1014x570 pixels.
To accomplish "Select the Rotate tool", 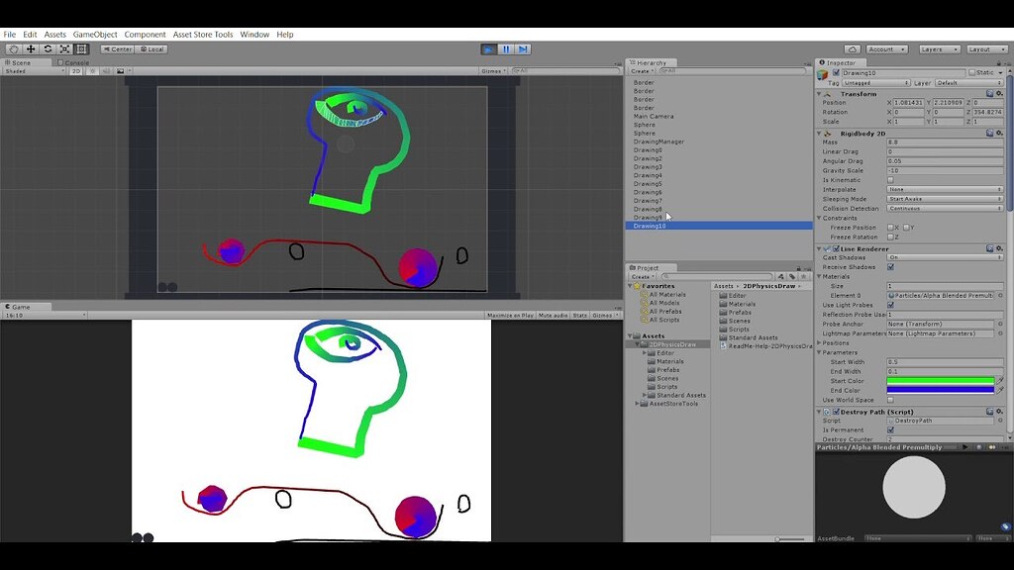I will point(48,47).
